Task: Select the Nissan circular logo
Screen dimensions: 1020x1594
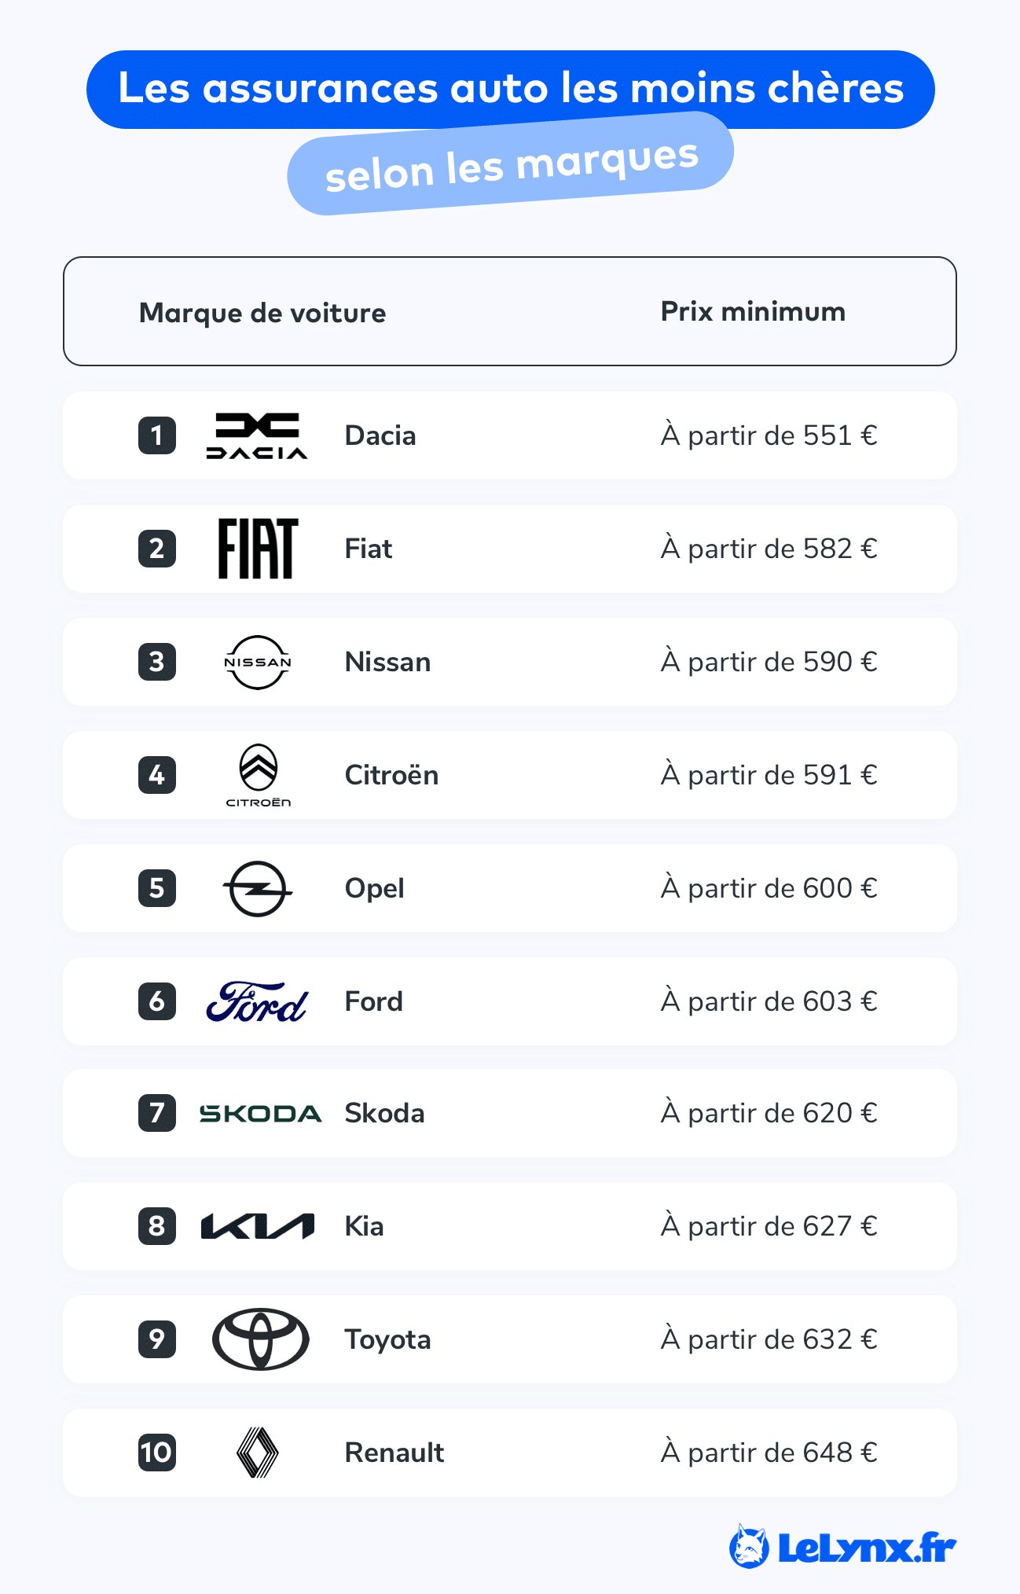Action: (x=258, y=662)
